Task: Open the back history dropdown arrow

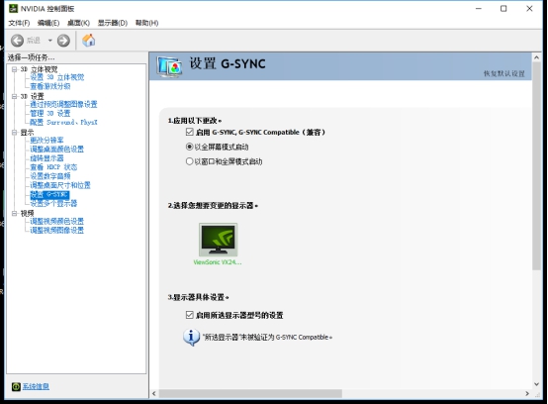Action: click(x=50, y=41)
